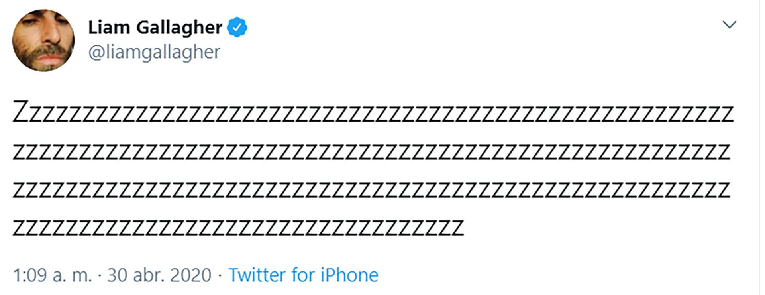Open Liam Gallagher's profile avatar

point(43,41)
